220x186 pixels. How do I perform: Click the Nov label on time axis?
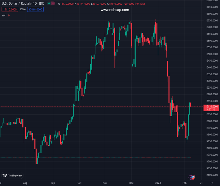click(105, 183)
